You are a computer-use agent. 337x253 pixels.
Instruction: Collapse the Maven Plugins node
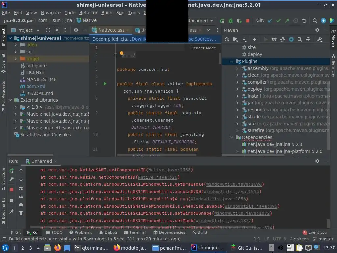click(231, 61)
